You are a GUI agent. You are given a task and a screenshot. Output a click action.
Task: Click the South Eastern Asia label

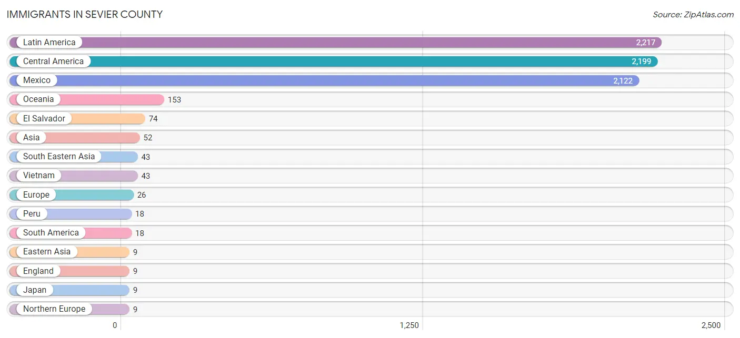pyautogui.click(x=59, y=156)
